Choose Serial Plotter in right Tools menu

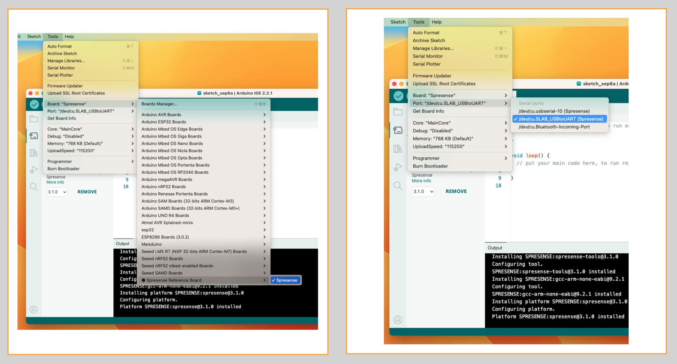point(460,64)
